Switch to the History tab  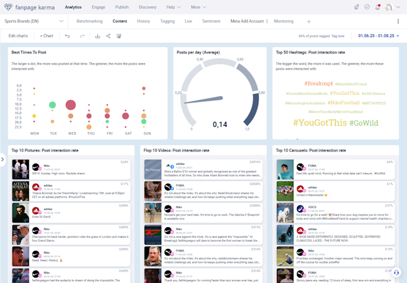pyautogui.click(x=144, y=21)
